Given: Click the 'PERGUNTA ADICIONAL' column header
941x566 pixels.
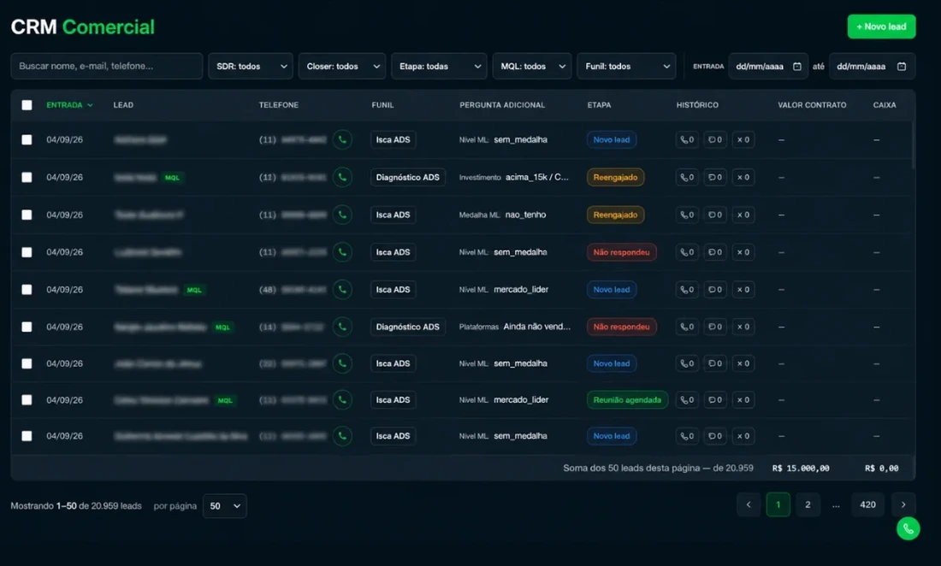Looking at the screenshot, I should pos(502,105).
